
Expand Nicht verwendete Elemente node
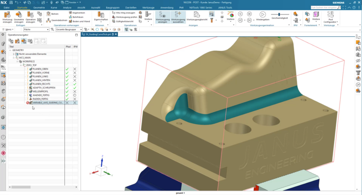pos(14,54)
